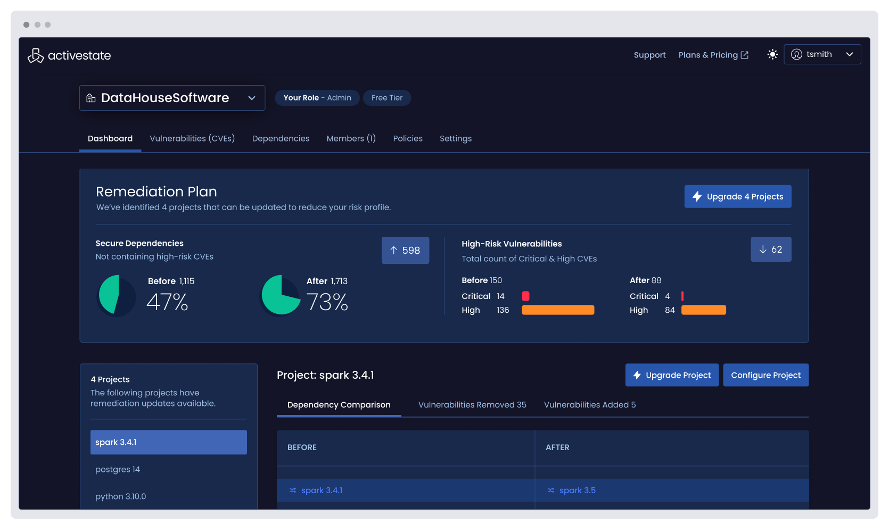The width and height of the screenshot is (889, 532).
Task: Open the Support link
Action: tap(649, 55)
